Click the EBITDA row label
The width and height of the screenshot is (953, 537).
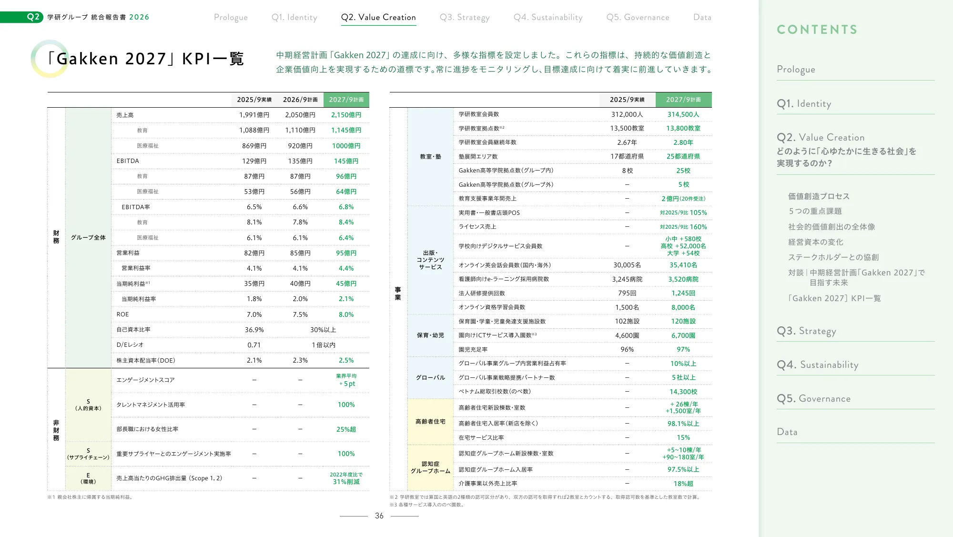click(x=128, y=161)
